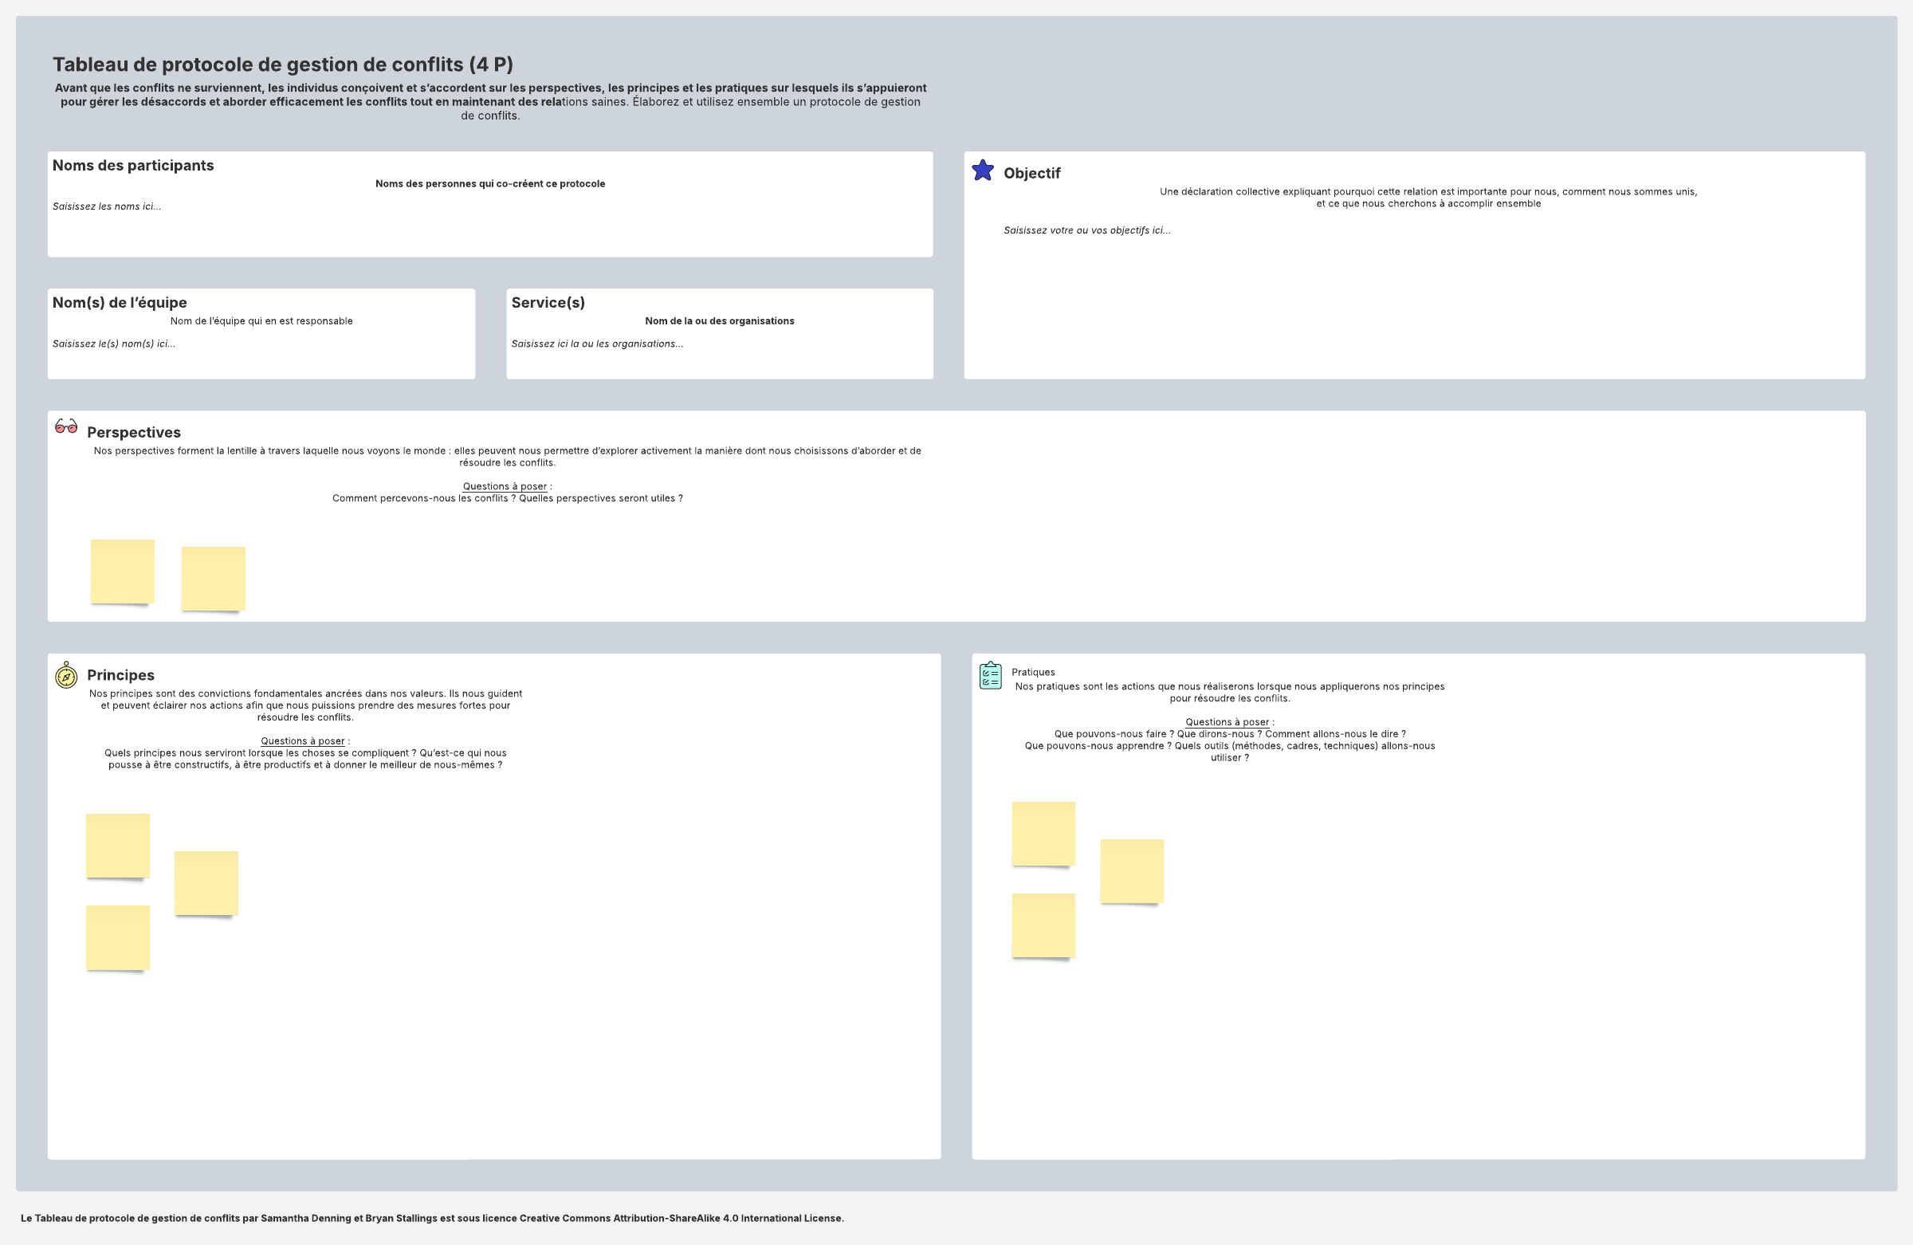Click the 'Noms des participants' heading

[133, 166]
